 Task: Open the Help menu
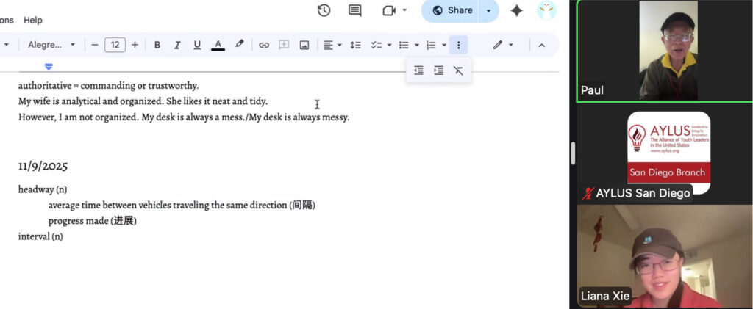(x=33, y=20)
